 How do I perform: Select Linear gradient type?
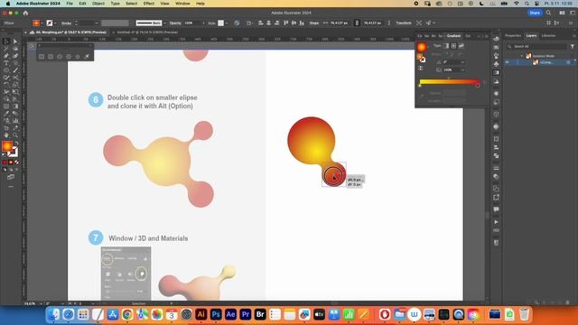(446, 46)
